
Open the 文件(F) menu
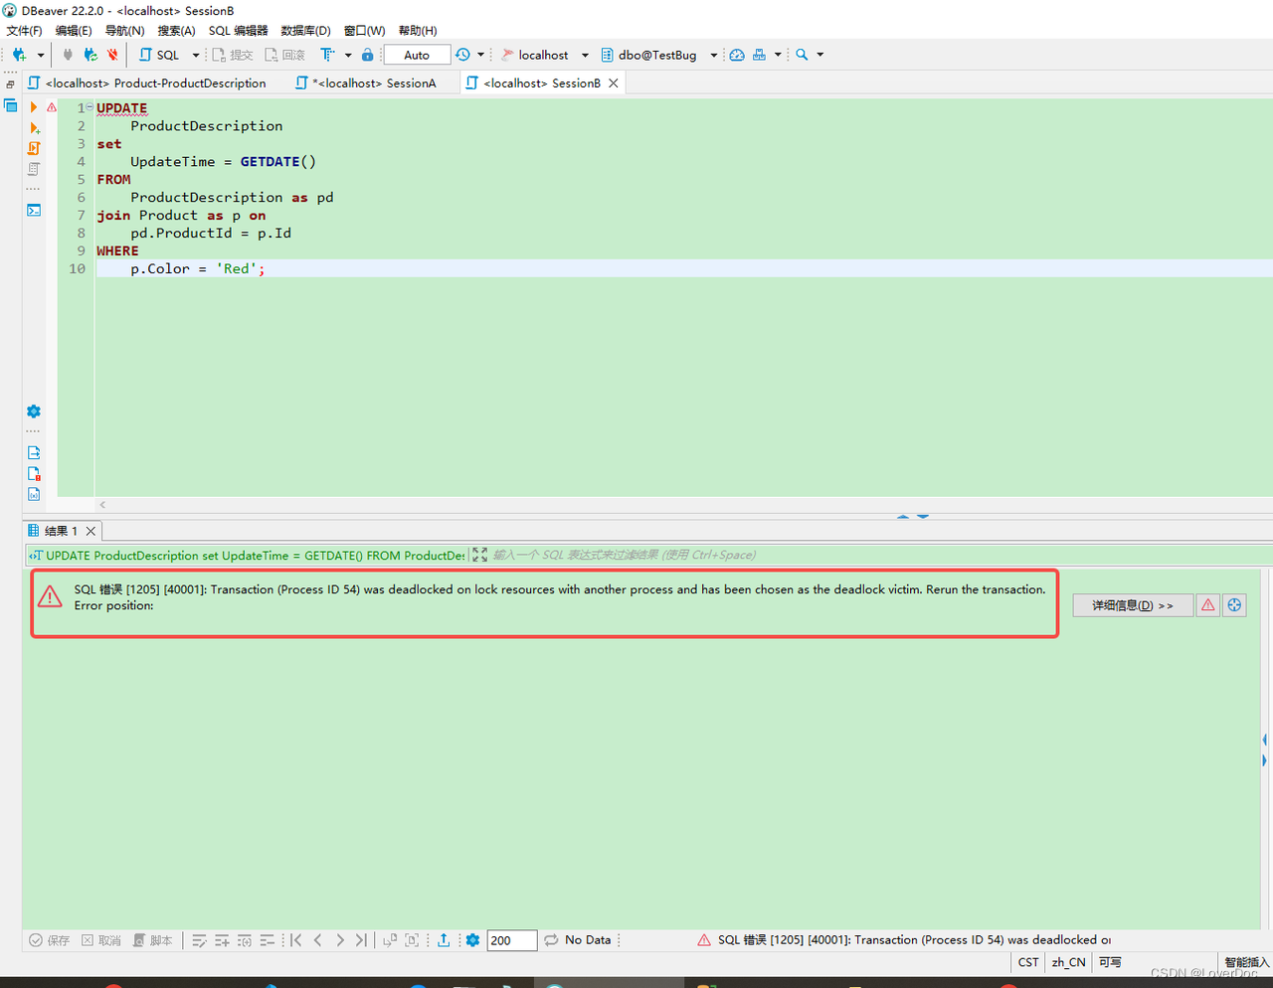click(24, 31)
